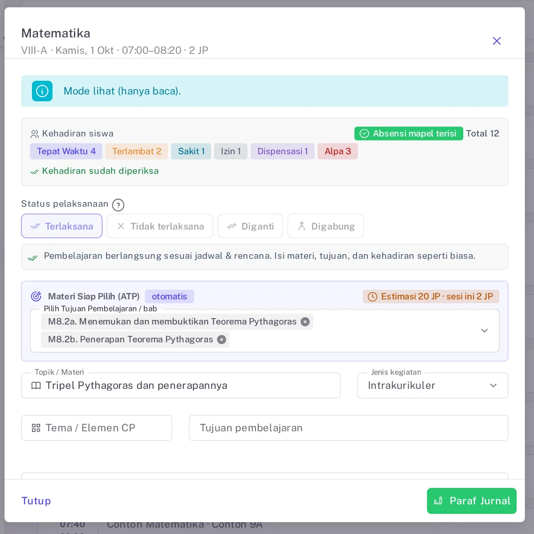534x534 pixels.
Task: Click the Estimasi 20 JP badge
Action: [431, 297]
